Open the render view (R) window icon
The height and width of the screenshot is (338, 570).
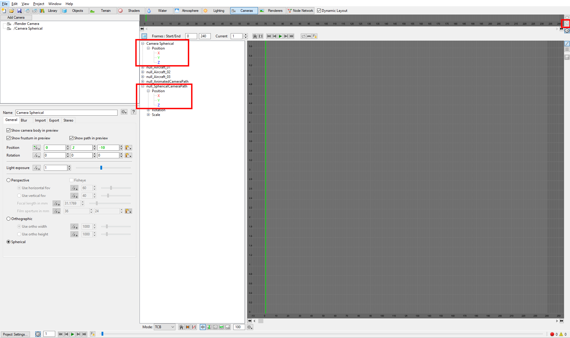click(27, 11)
